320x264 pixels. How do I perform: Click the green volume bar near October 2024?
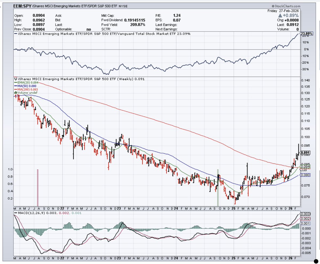click(x=218, y=187)
